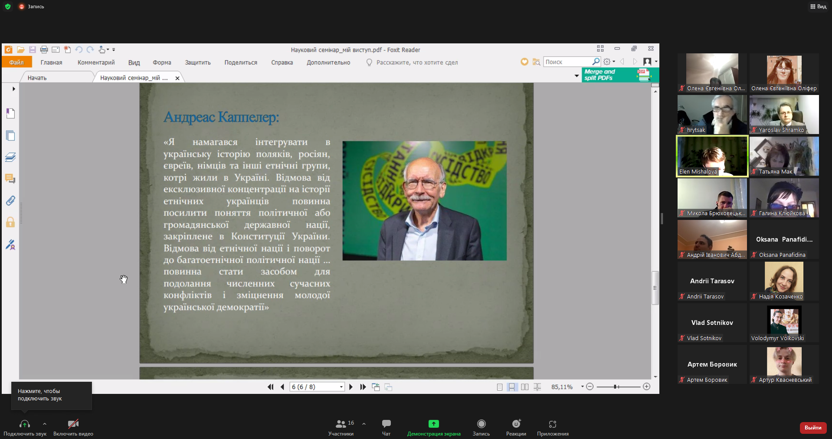Toggle Включить видео camera on
This screenshot has width=832, height=439.
click(73, 427)
